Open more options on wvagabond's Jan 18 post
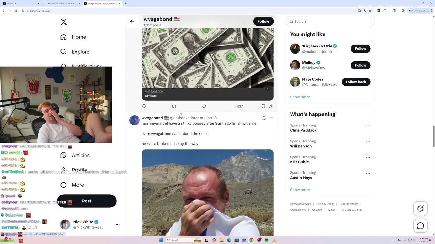435x244 pixels. point(271,118)
